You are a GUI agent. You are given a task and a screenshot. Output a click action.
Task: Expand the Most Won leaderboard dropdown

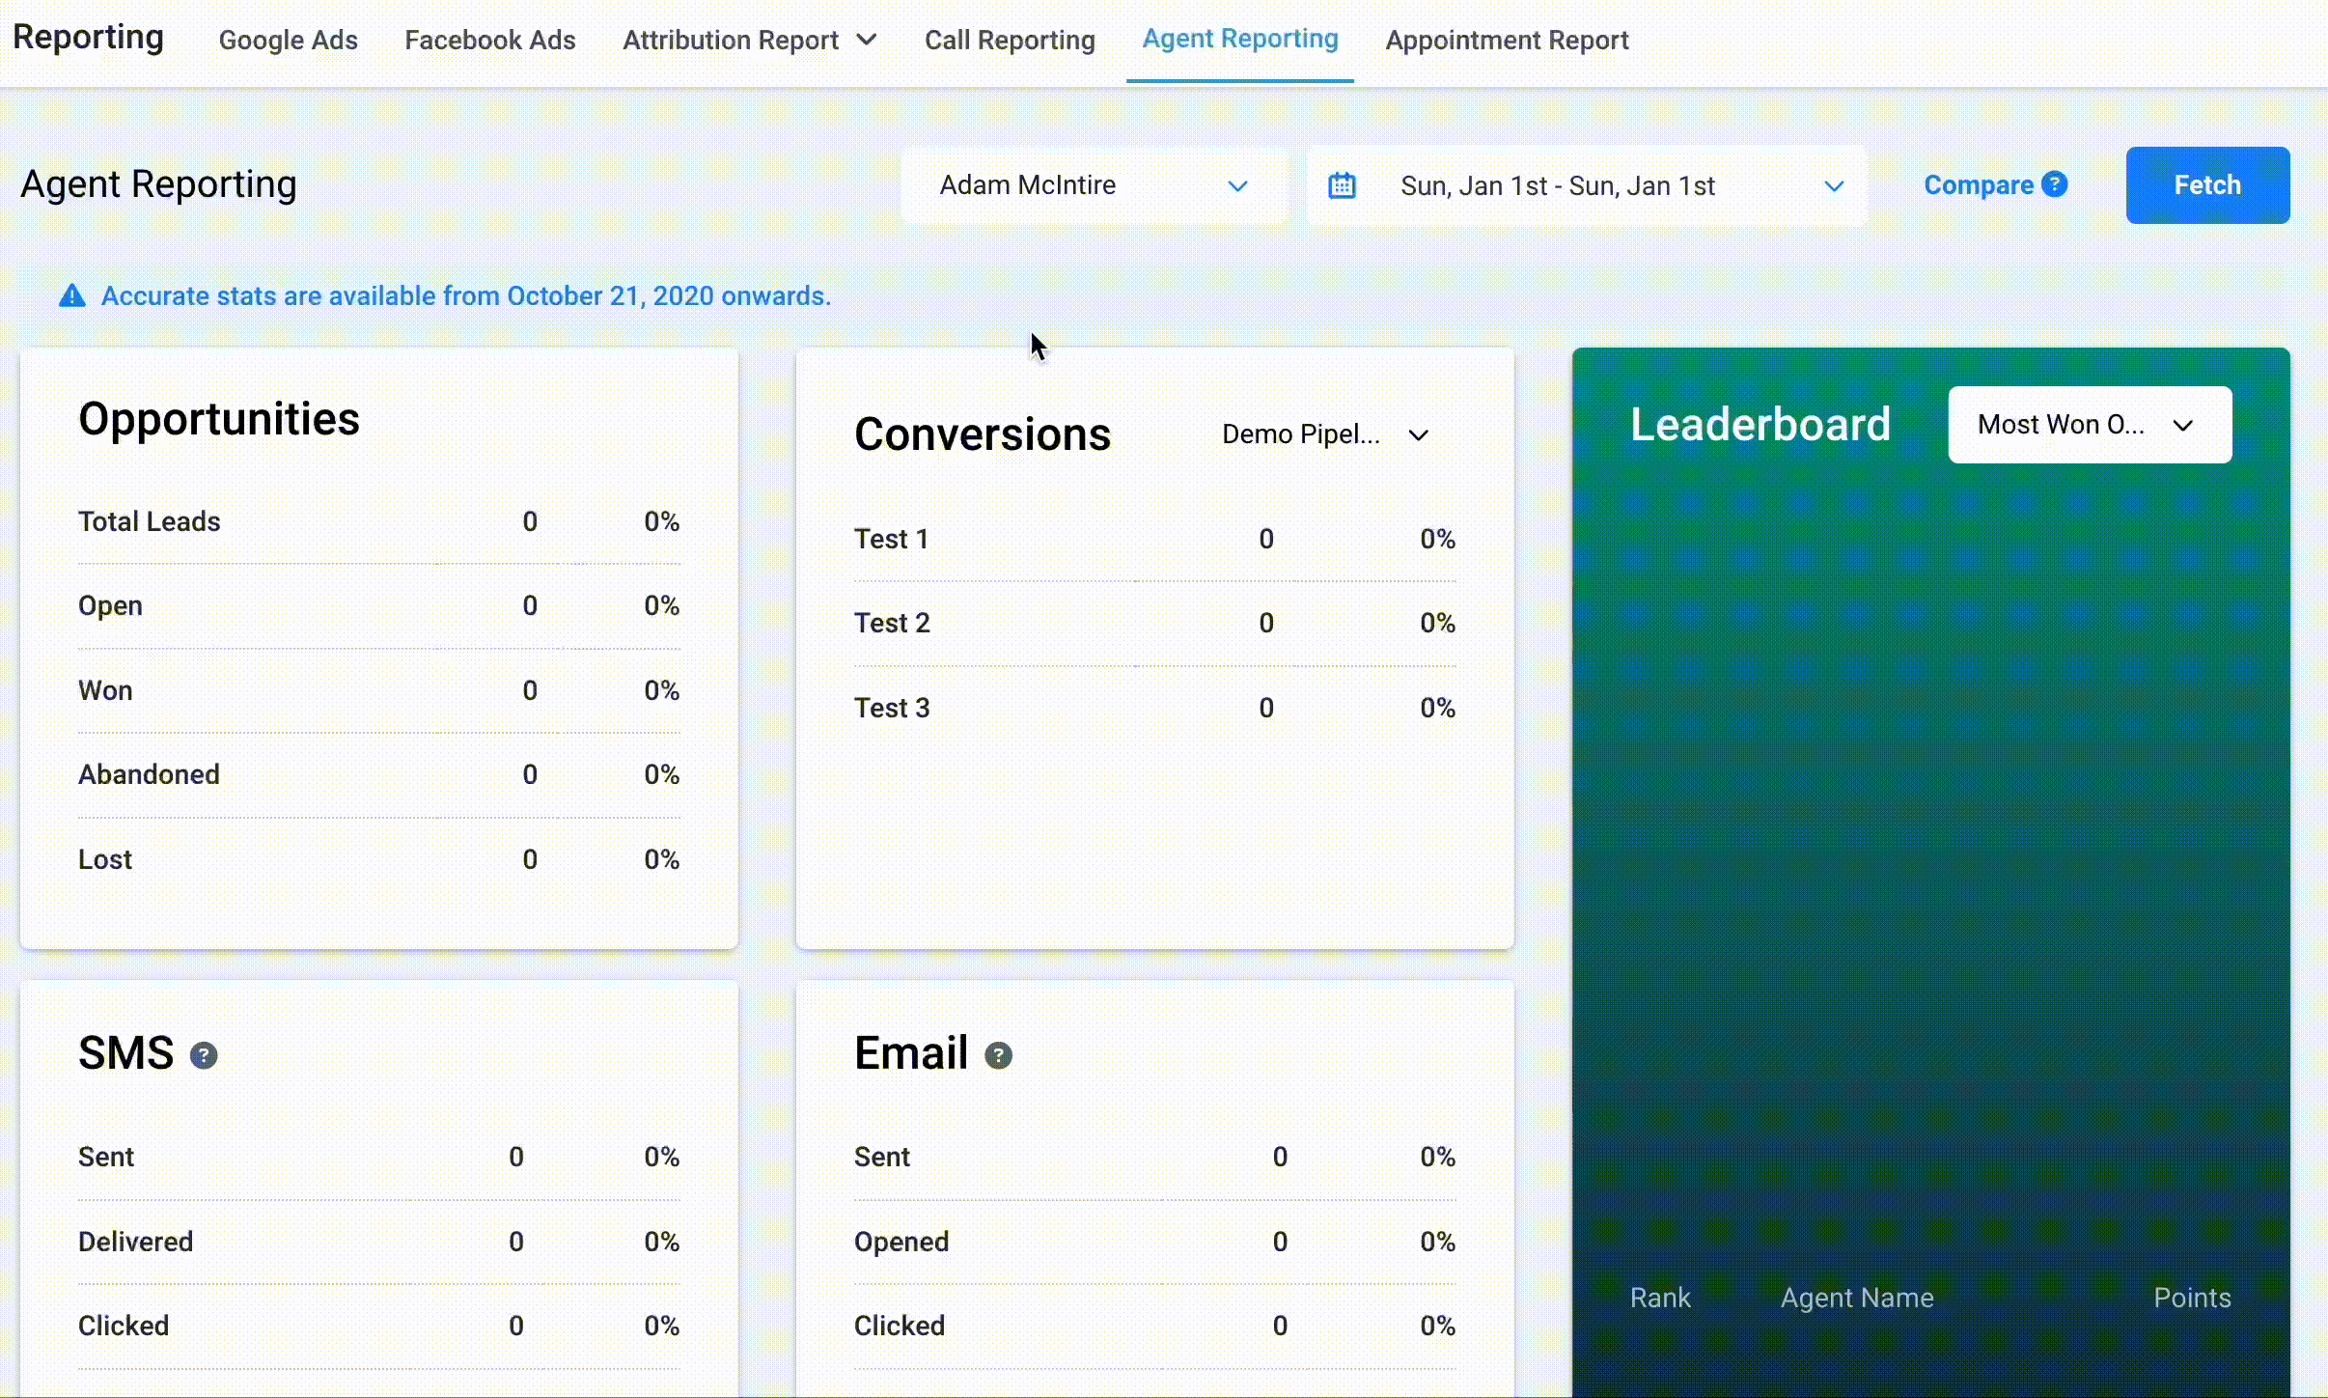tap(2089, 425)
